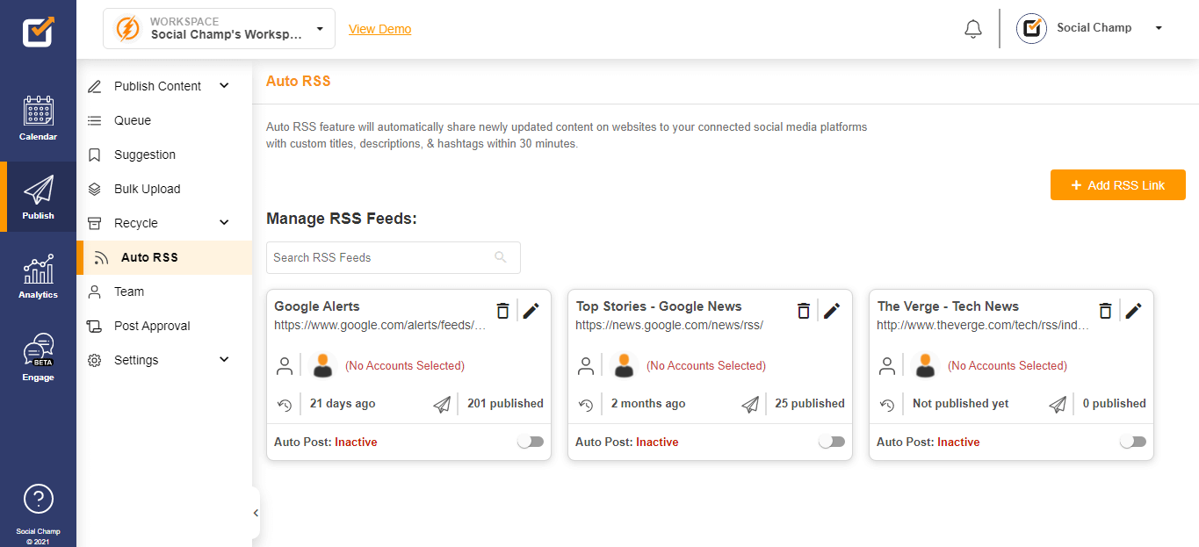Delete The Verge - Tech News feed
The image size is (1199, 547).
tap(1106, 311)
